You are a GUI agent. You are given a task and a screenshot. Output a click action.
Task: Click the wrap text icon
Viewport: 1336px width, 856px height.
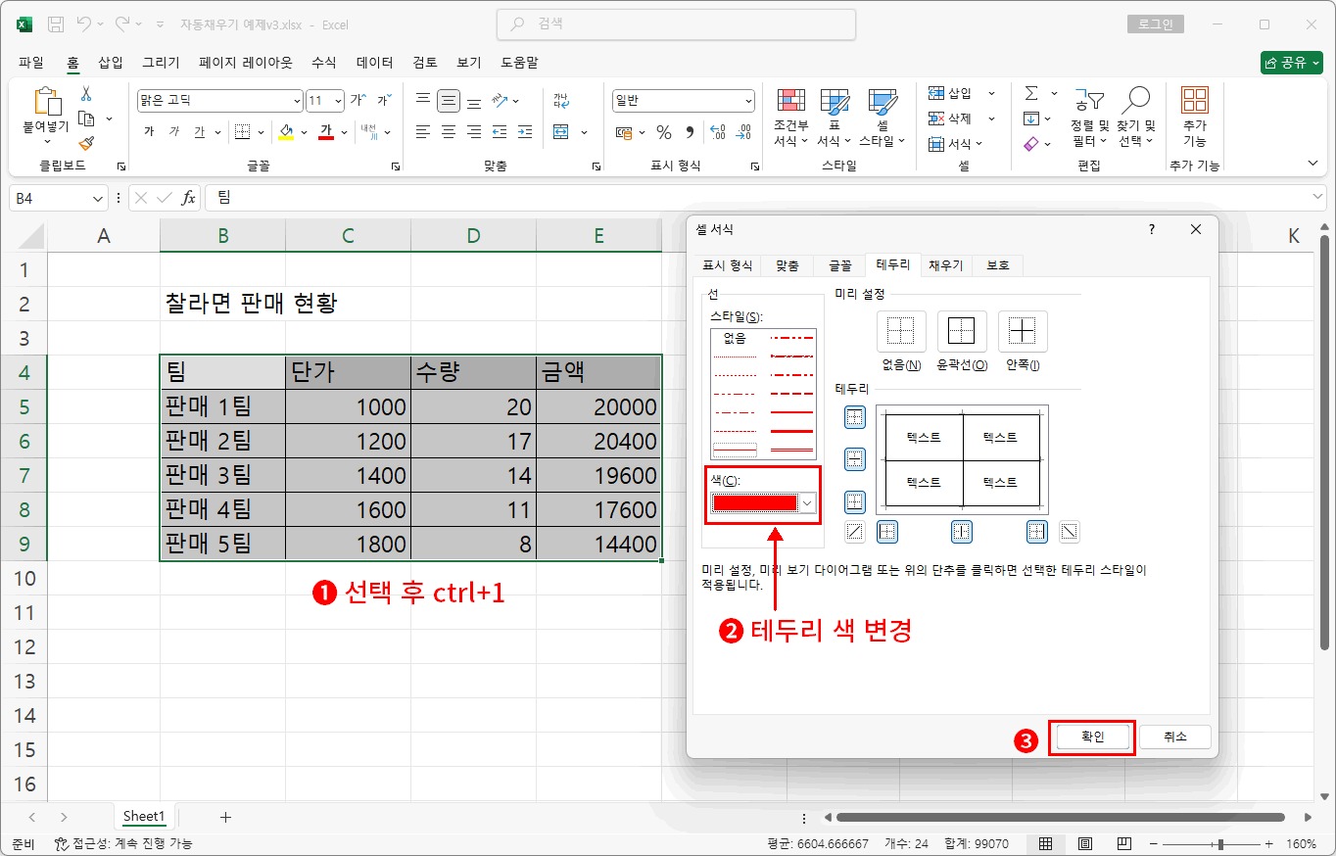561,101
